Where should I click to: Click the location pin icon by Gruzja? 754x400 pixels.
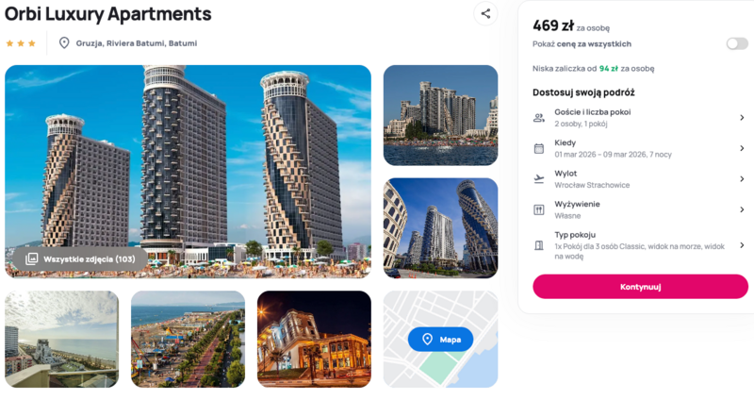(x=64, y=42)
